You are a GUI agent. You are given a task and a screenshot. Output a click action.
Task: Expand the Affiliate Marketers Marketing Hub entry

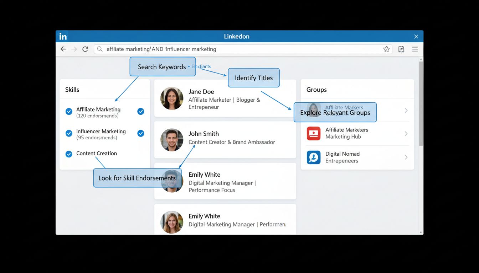[406, 134]
